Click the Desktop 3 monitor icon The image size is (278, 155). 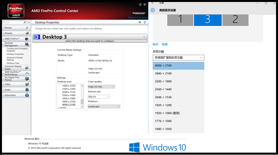tap(37, 37)
